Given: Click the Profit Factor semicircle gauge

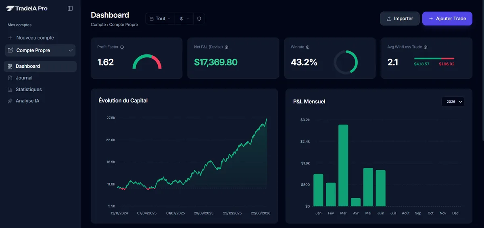Looking at the screenshot, I should (x=147, y=61).
